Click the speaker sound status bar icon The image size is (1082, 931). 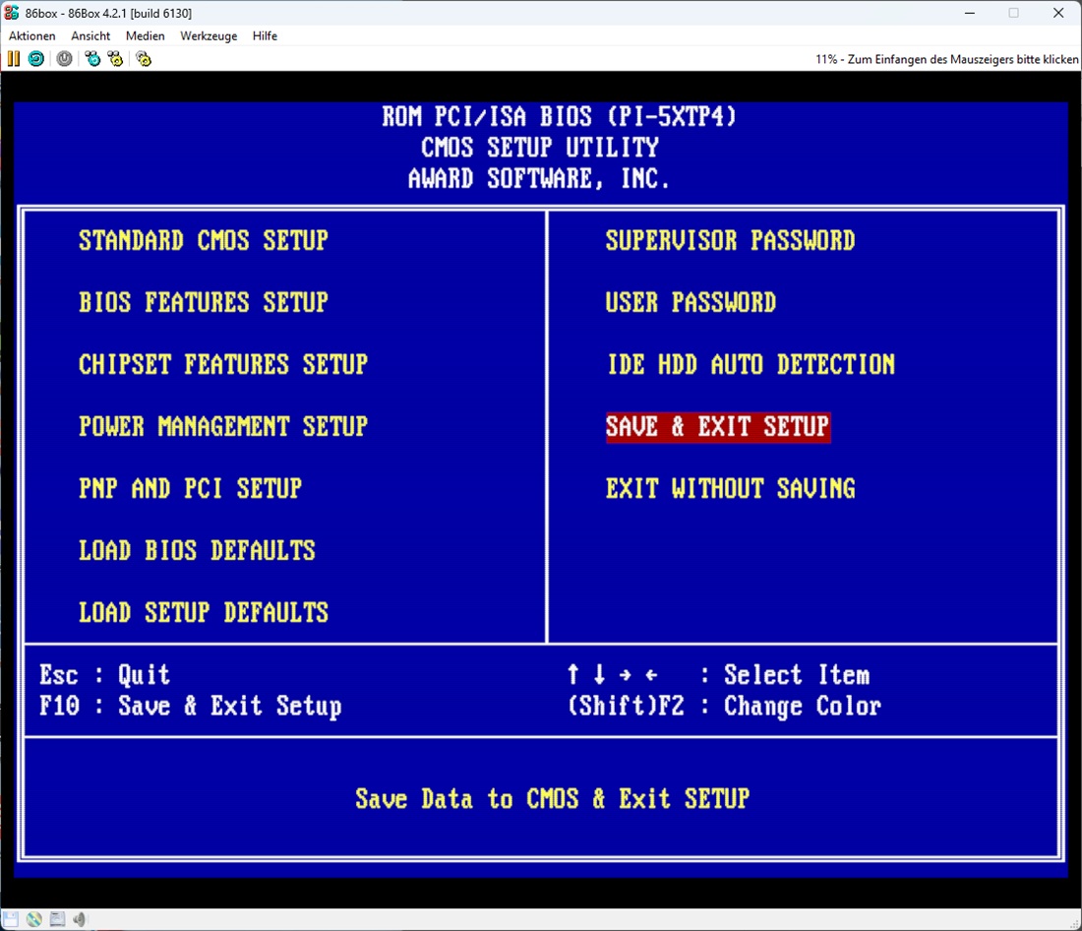[78, 919]
